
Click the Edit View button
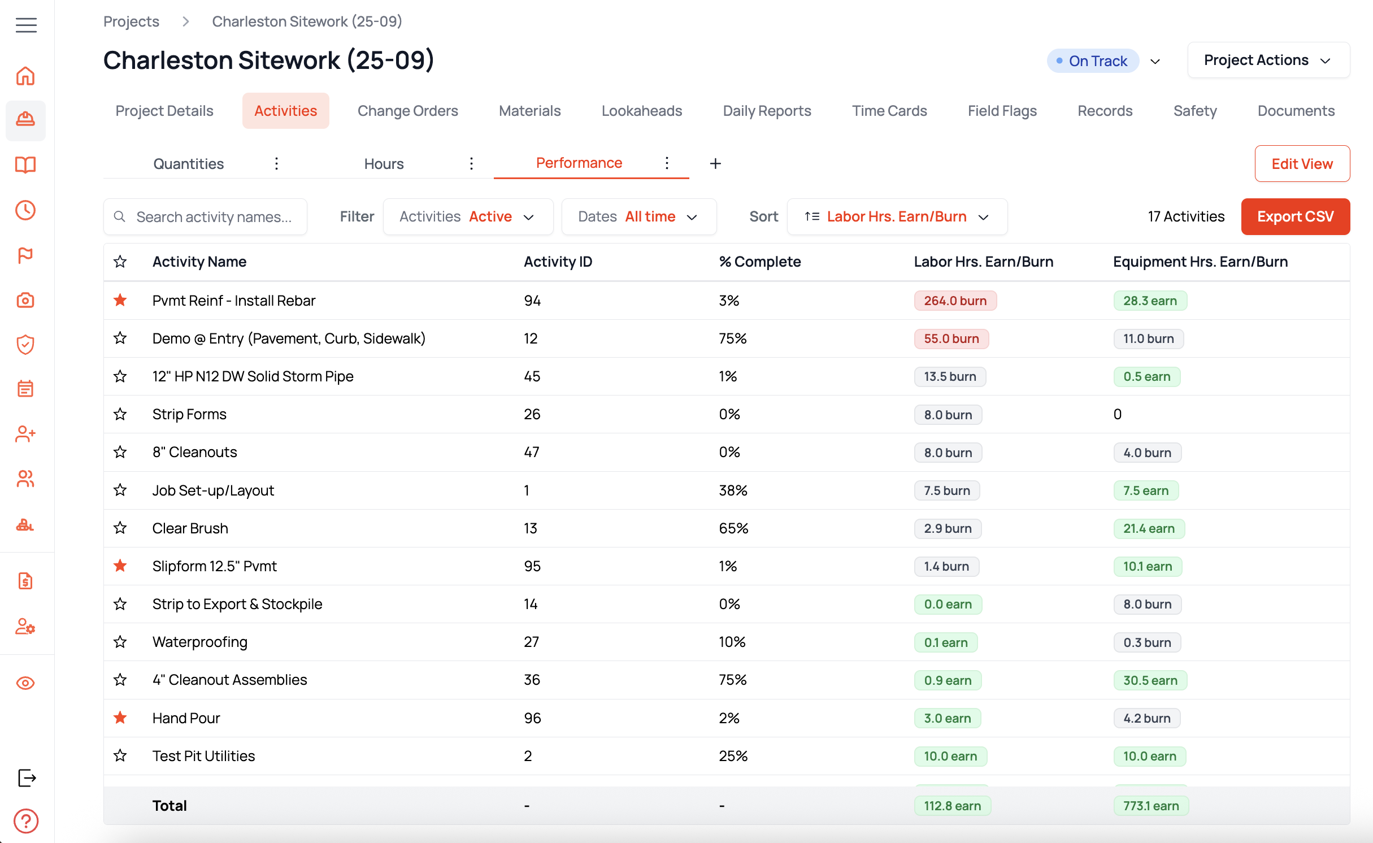point(1302,164)
